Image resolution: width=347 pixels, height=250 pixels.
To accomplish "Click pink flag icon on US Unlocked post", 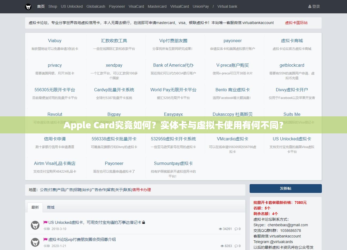I will click(x=45, y=222).
